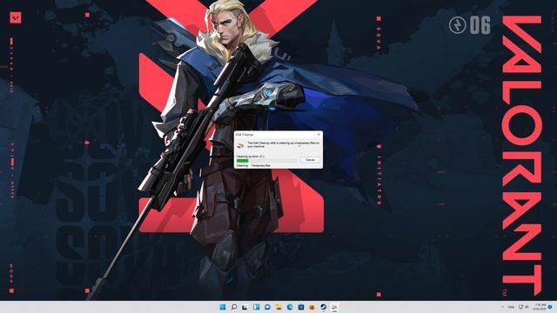
Task: Open the Microsoft Store taskbar icon
Action: (301, 307)
